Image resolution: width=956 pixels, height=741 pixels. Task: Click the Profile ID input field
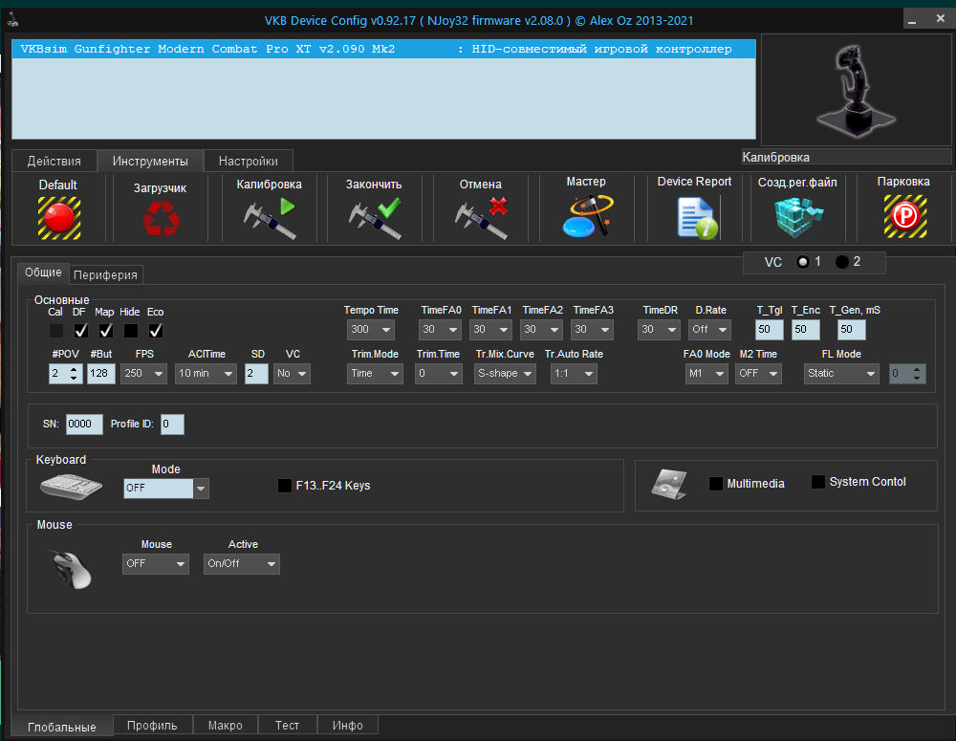172,424
